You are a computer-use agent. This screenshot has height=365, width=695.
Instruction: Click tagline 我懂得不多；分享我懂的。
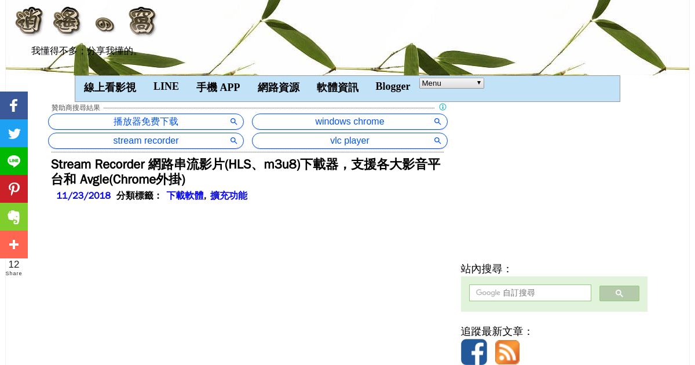coord(87,51)
